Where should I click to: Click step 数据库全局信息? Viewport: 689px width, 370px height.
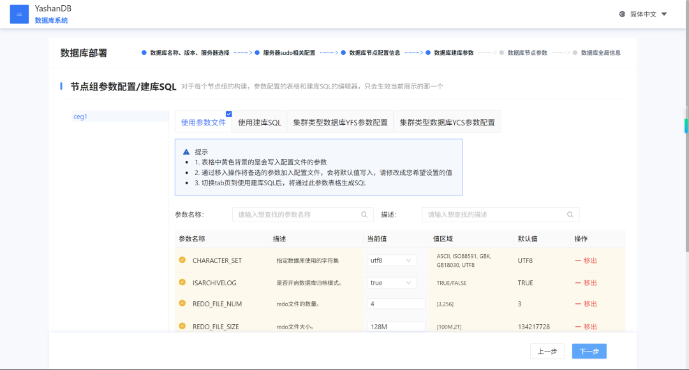pyautogui.click(x=596, y=53)
